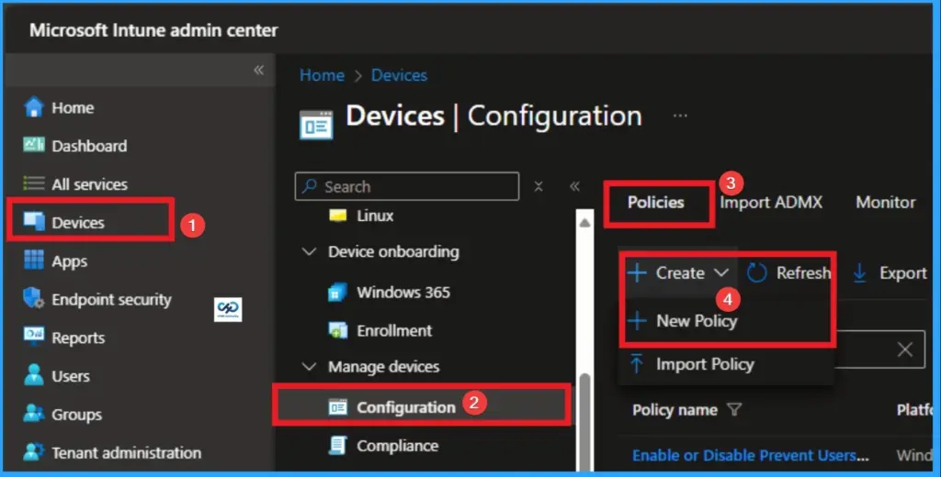Select Linux in the platform list
The width and height of the screenshot is (941, 477).
pyautogui.click(x=375, y=216)
